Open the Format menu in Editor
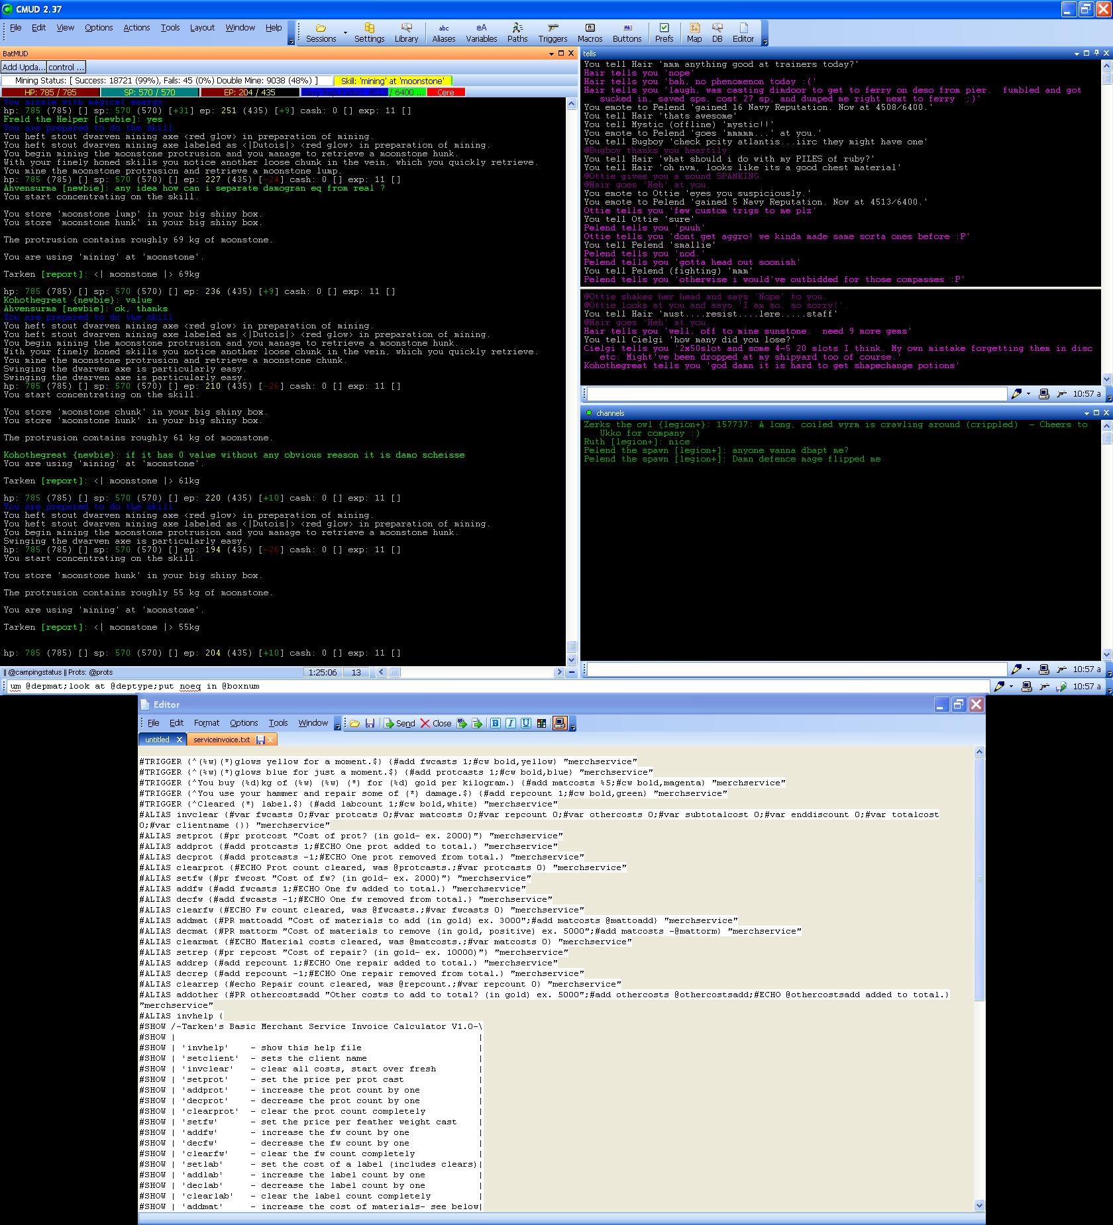1113x1225 pixels. [x=207, y=723]
